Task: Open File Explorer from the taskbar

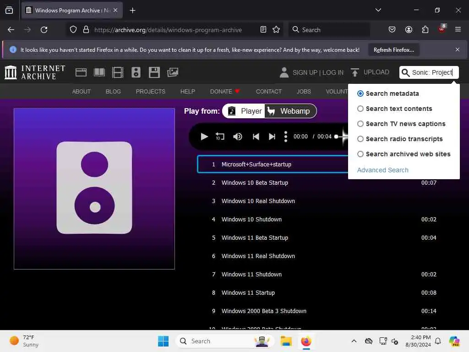Action: pyautogui.click(x=286, y=341)
